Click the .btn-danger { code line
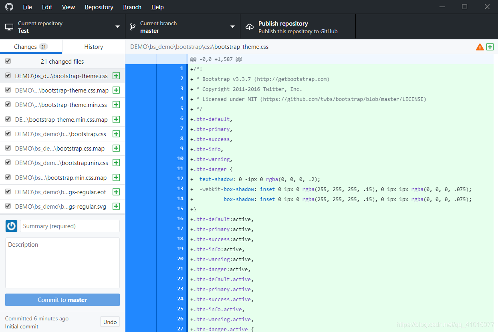Screen dimensions: 498x332 tap(212, 169)
